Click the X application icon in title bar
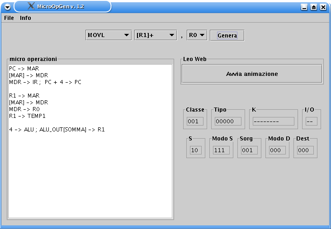This screenshot has width=331, height=229. pyautogui.click(x=31, y=6)
